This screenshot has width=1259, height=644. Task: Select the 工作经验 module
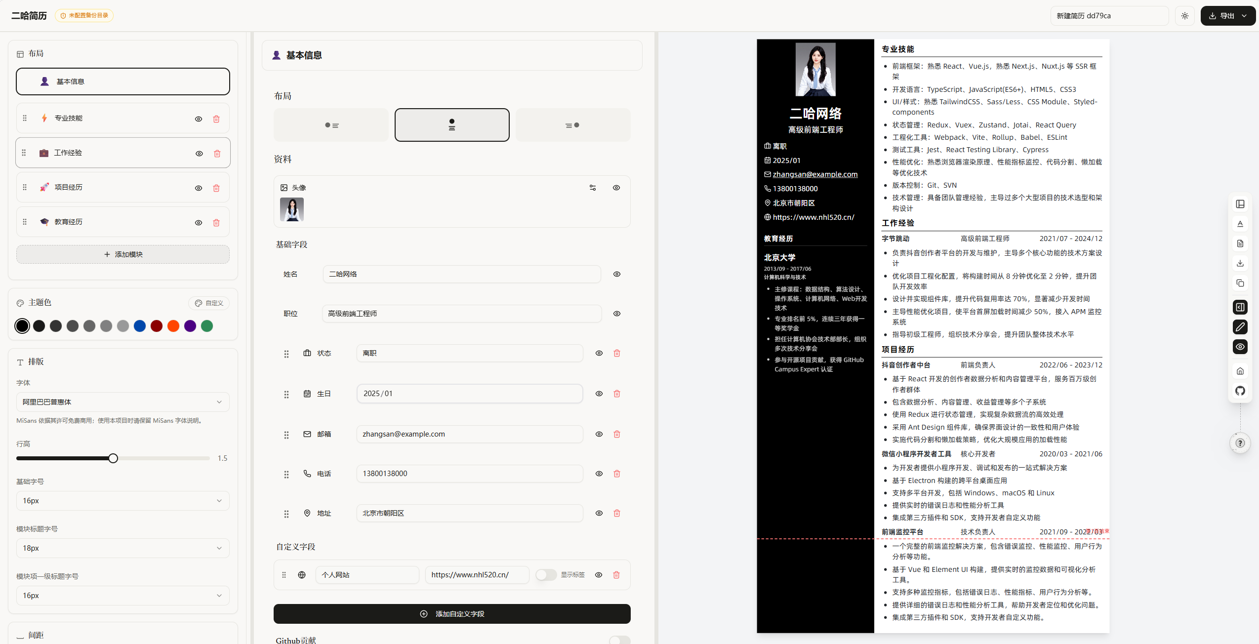123,153
